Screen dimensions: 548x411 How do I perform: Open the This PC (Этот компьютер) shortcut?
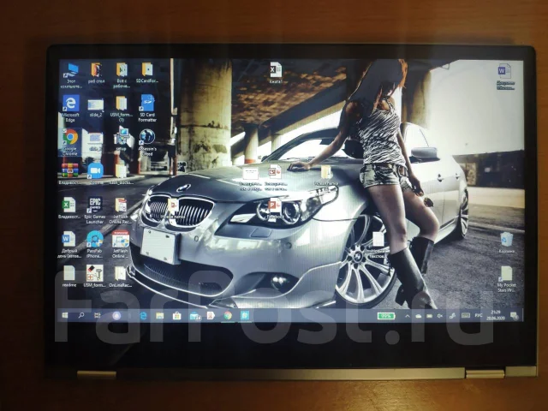pyautogui.click(x=71, y=74)
